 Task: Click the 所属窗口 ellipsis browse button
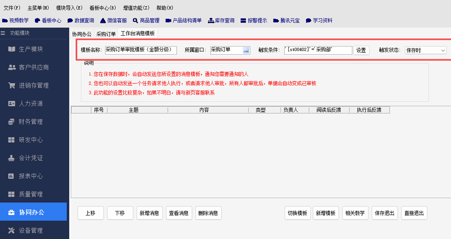pos(246,51)
